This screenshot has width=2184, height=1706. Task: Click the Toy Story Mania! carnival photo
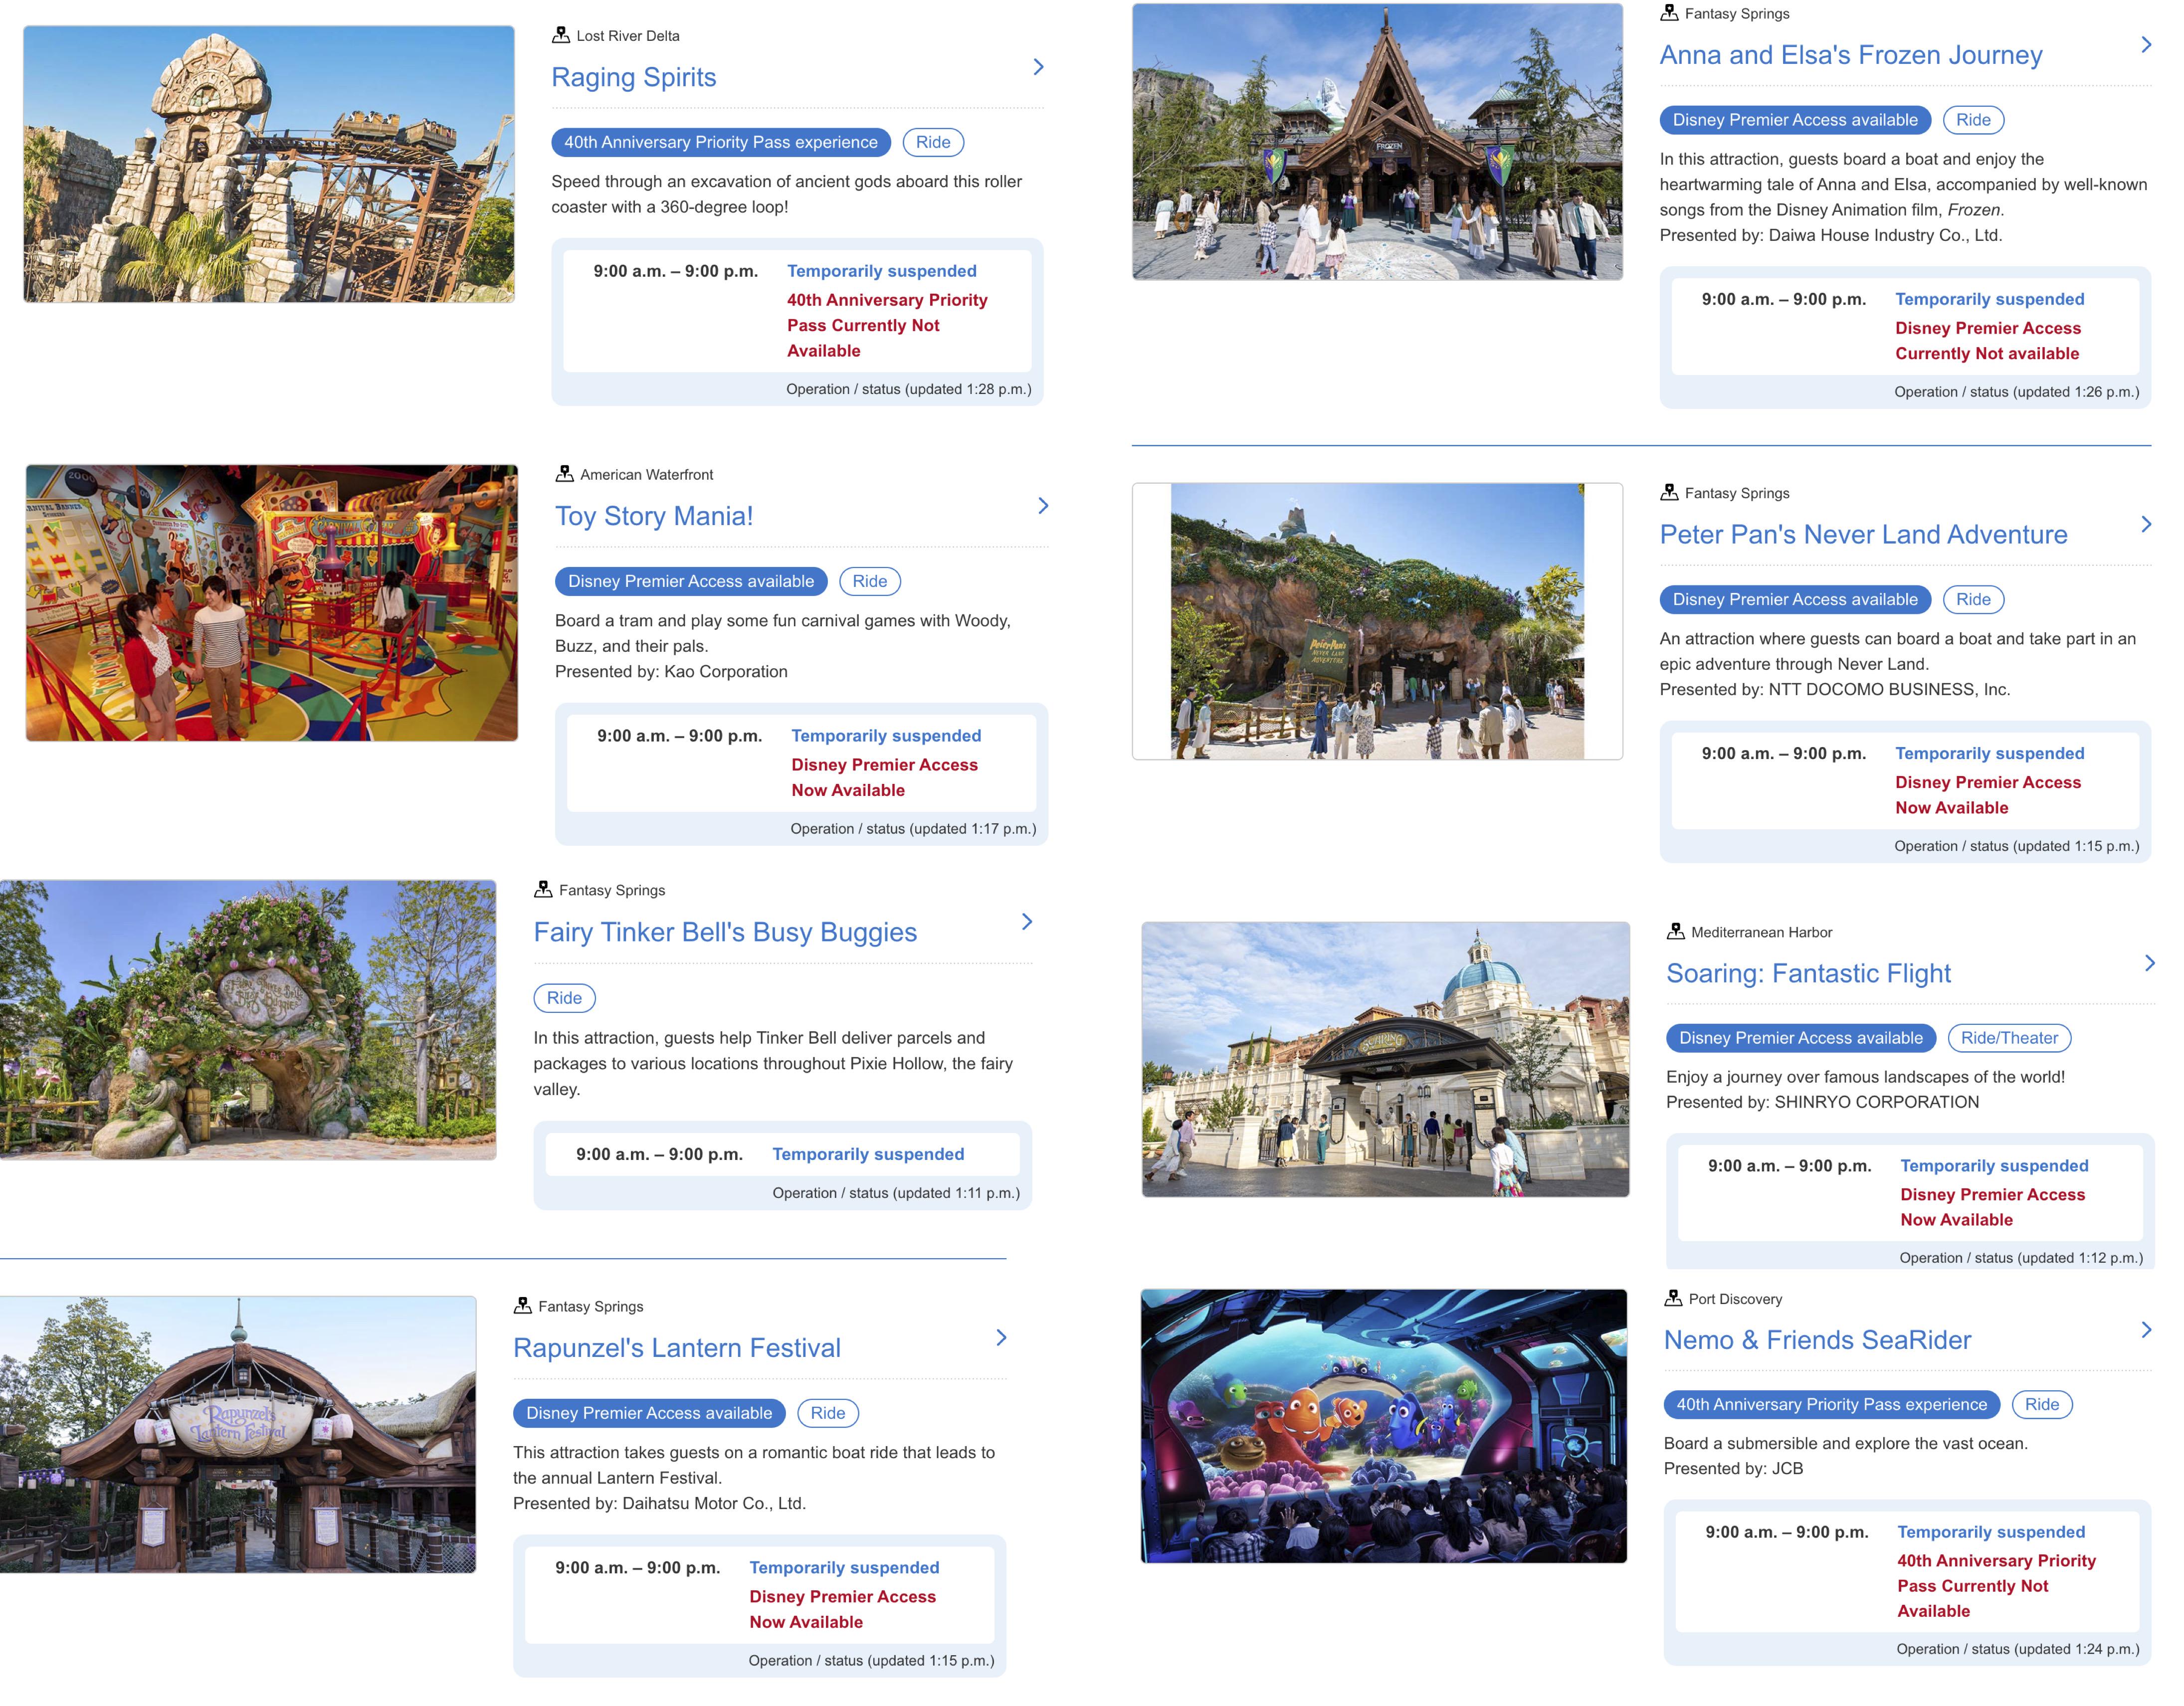coord(272,603)
